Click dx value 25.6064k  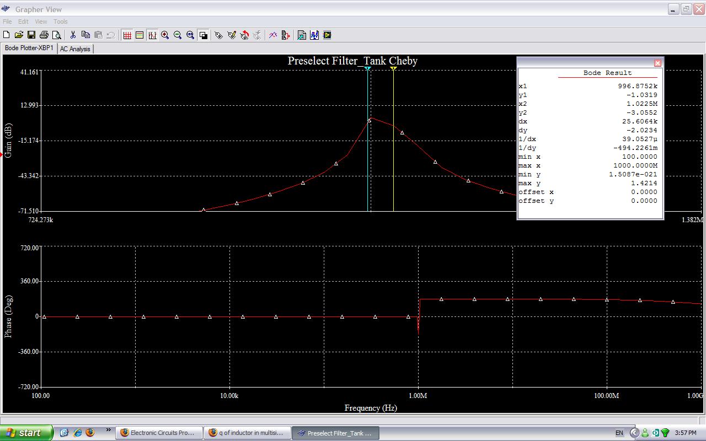click(x=640, y=121)
